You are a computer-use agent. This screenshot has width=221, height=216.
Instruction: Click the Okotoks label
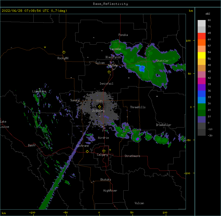[x=106, y=180]
